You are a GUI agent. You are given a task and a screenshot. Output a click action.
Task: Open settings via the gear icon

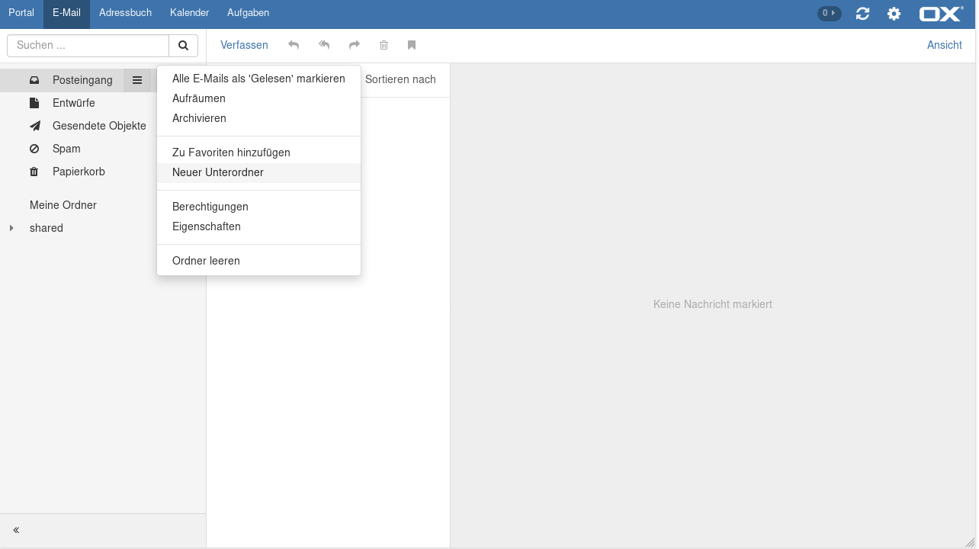894,14
